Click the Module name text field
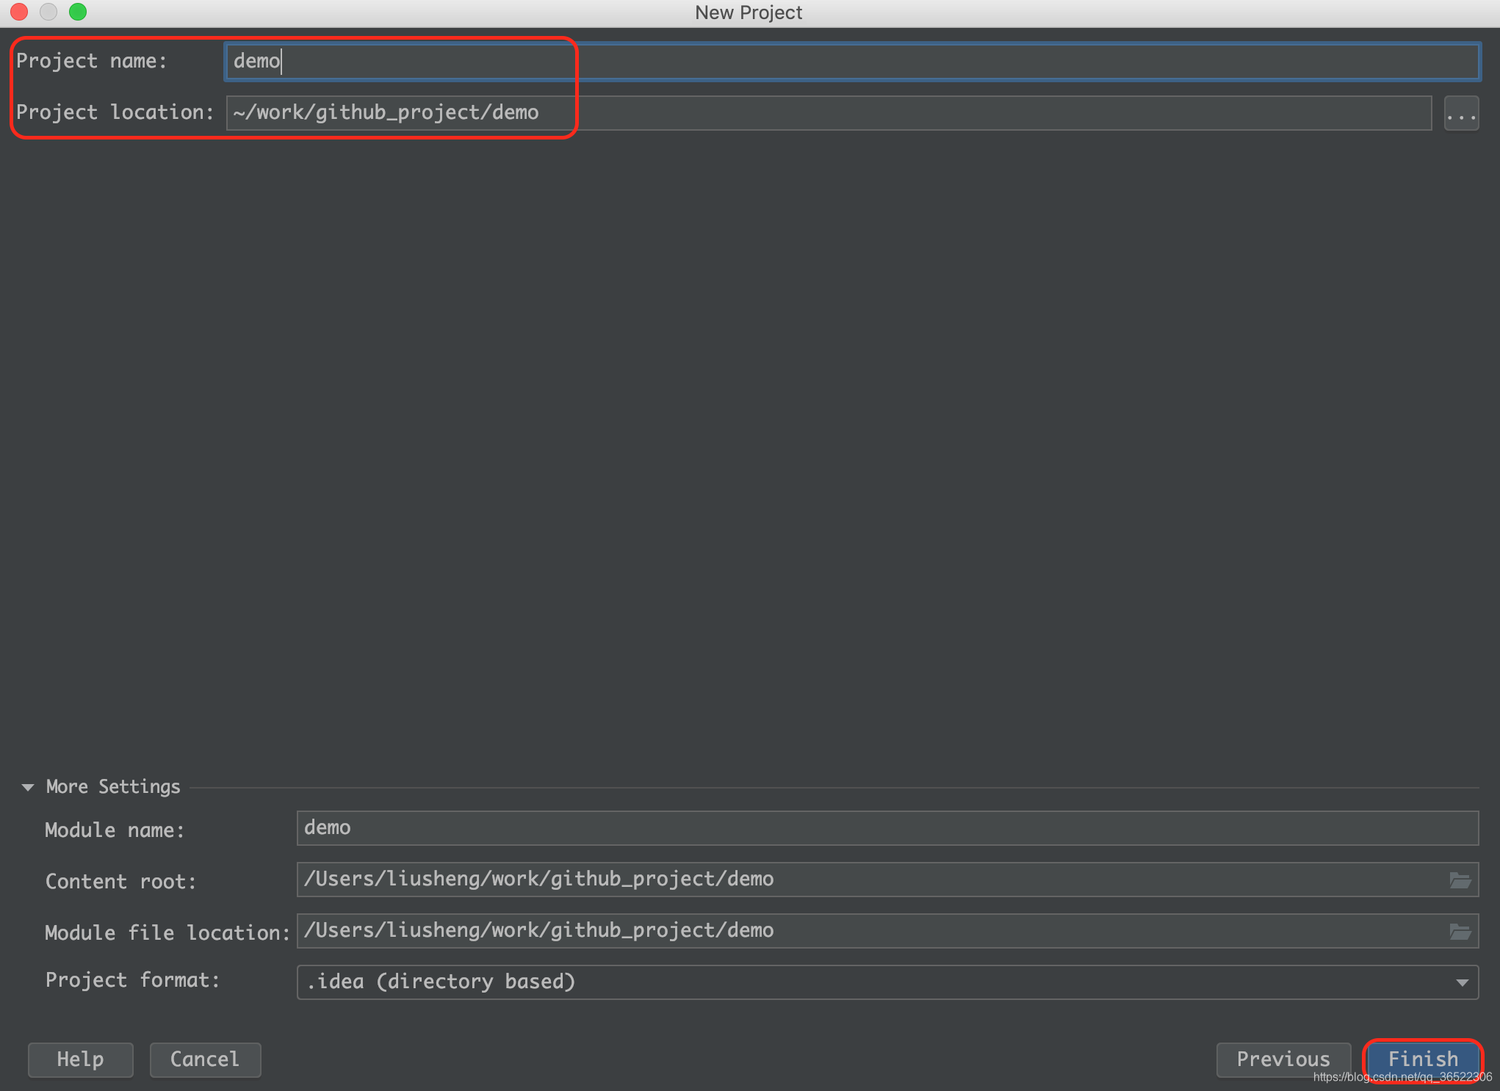 pos(887,828)
